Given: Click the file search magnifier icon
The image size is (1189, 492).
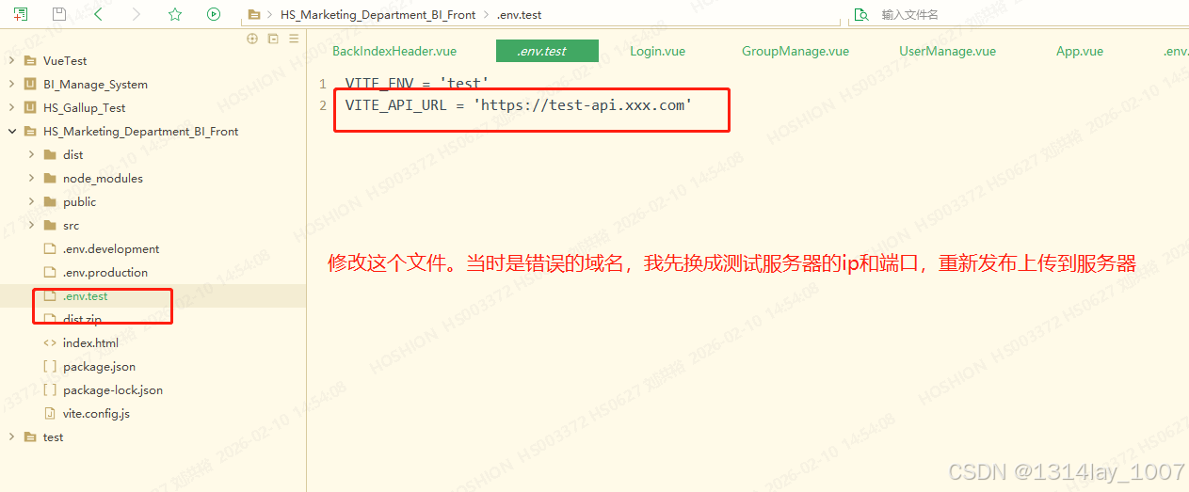Looking at the screenshot, I should 860,14.
